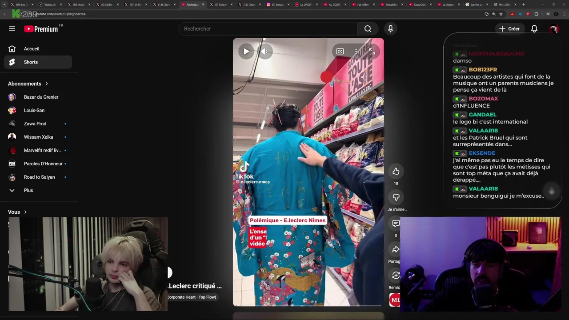This screenshot has width=569, height=320.
Task: Click the Short's progress bar
Action: click(x=308, y=306)
